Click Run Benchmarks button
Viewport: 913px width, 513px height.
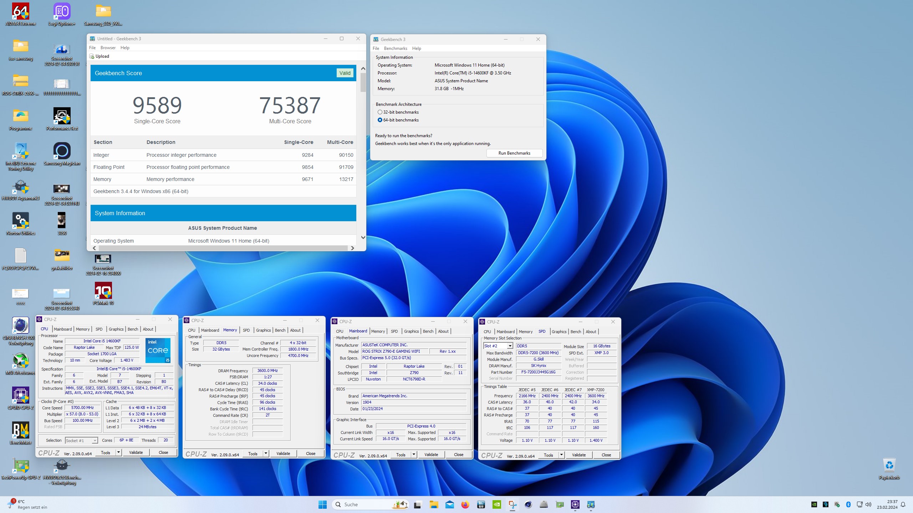click(514, 153)
